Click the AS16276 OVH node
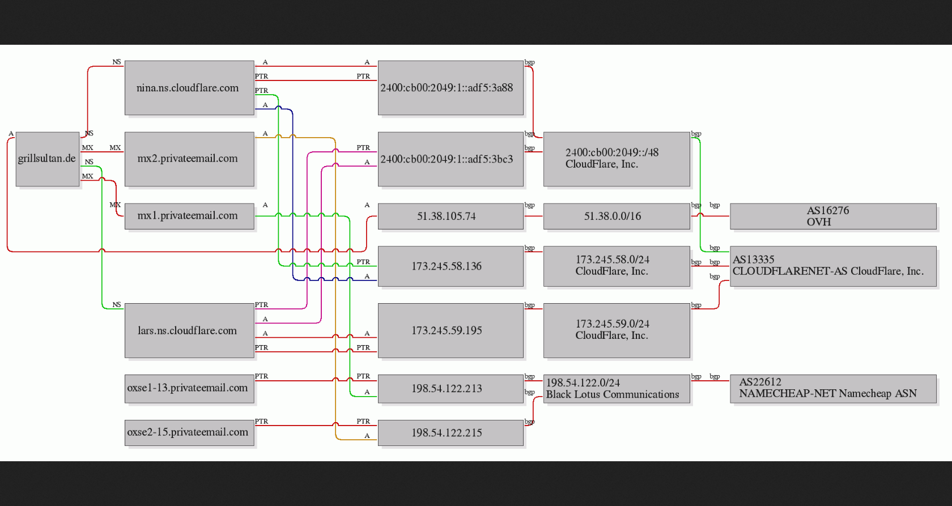The width and height of the screenshot is (952, 506). [833, 216]
